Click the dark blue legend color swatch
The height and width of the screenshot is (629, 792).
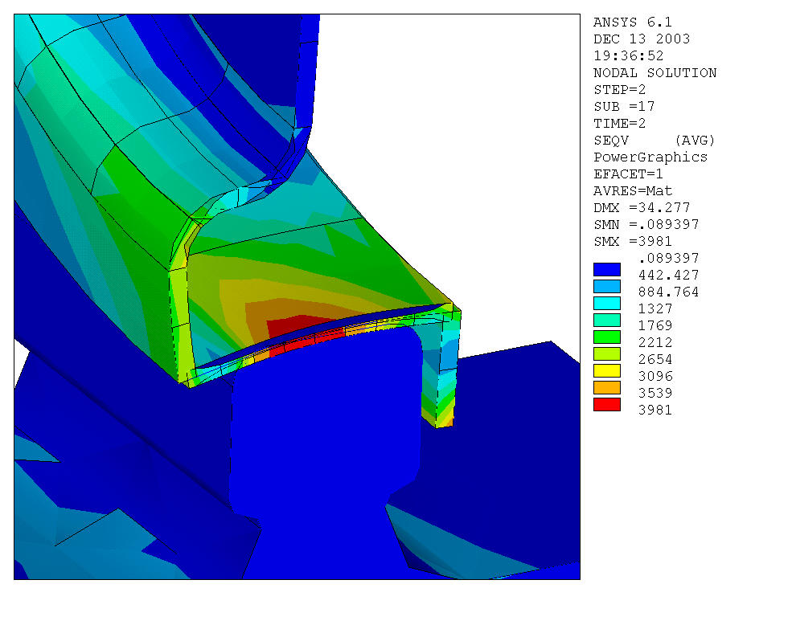pyautogui.click(x=606, y=270)
